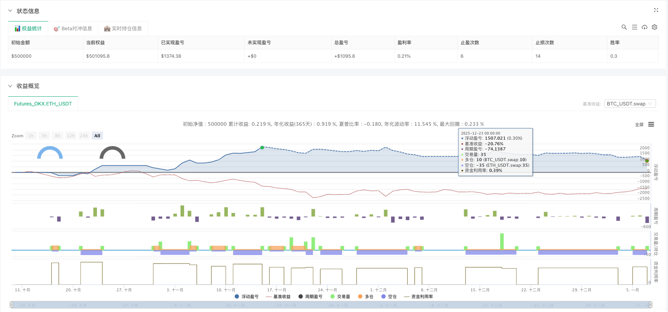
Task: Collapse the 状态信息 section
Action: [x=10, y=11]
